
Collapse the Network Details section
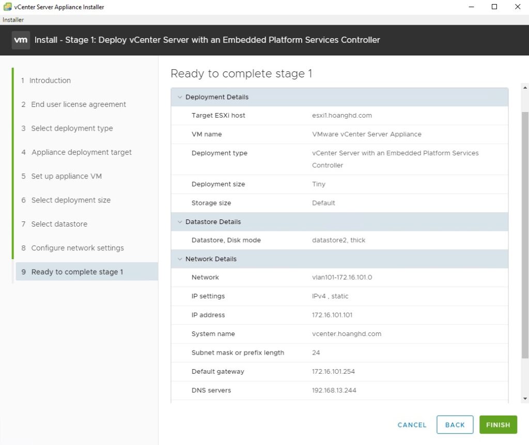click(x=180, y=259)
